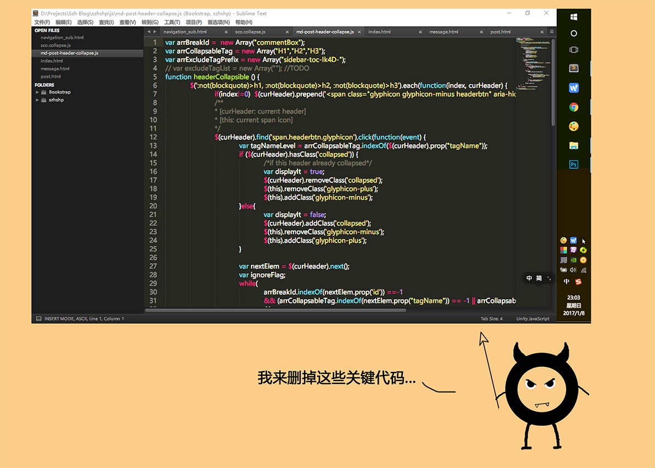Toggle side bar via status bar icon

point(38,318)
